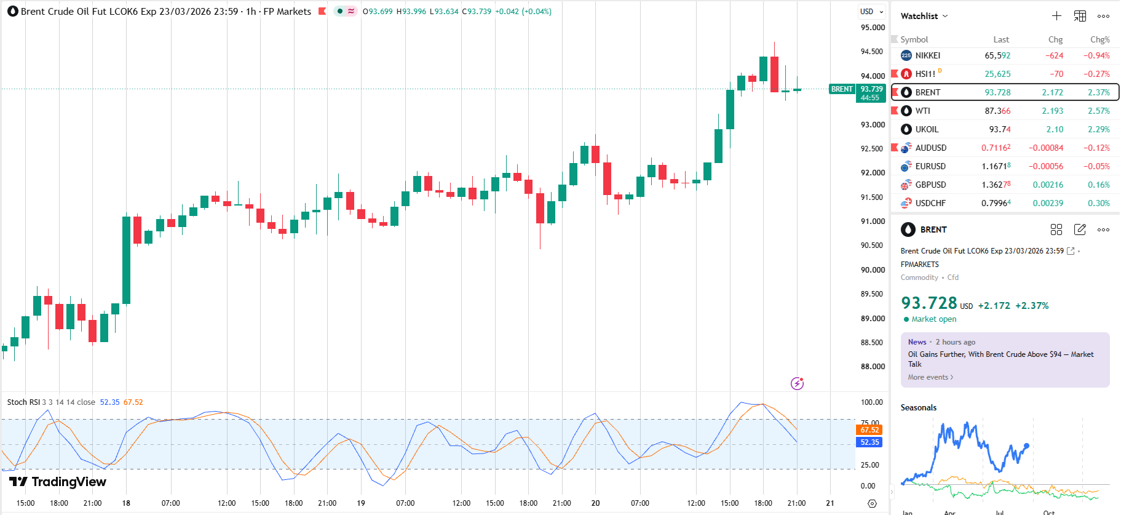Viewport: 1124px width, 515px height.
Task: Expand More events in the news card
Action: pos(930,377)
